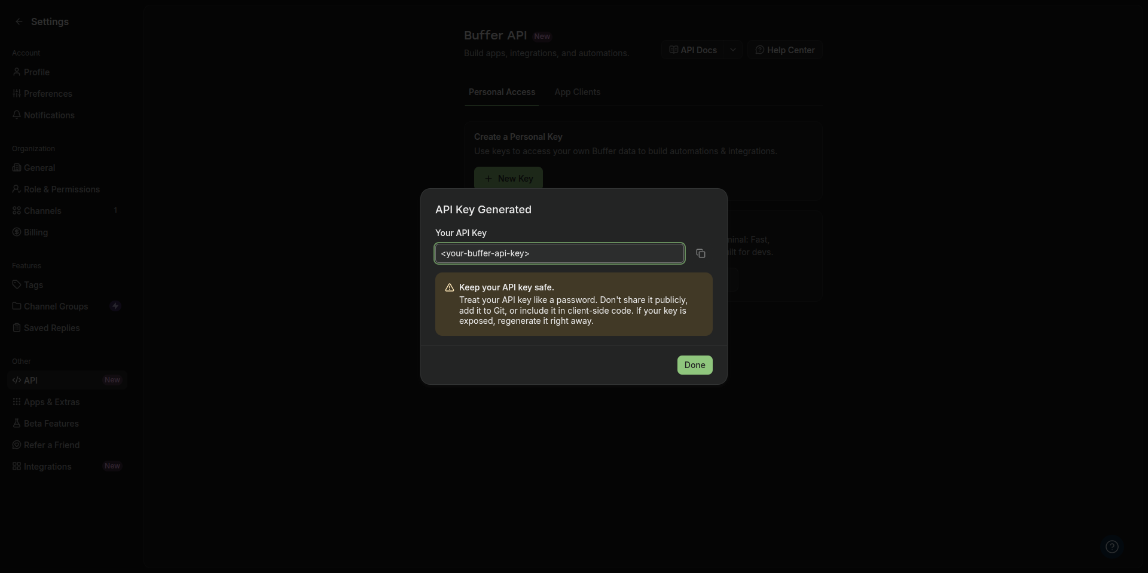Open Role & Permissions page
This screenshot has width=1148, height=573.
[67, 189]
